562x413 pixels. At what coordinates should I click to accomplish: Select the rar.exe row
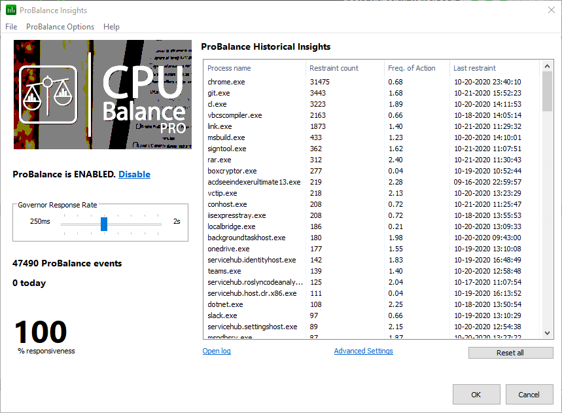click(373, 160)
